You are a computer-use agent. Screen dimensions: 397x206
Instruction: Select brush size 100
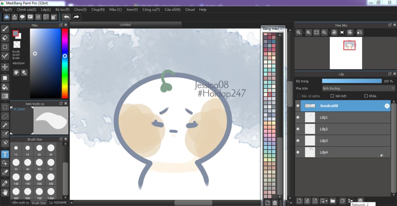click(x=16, y=178)
